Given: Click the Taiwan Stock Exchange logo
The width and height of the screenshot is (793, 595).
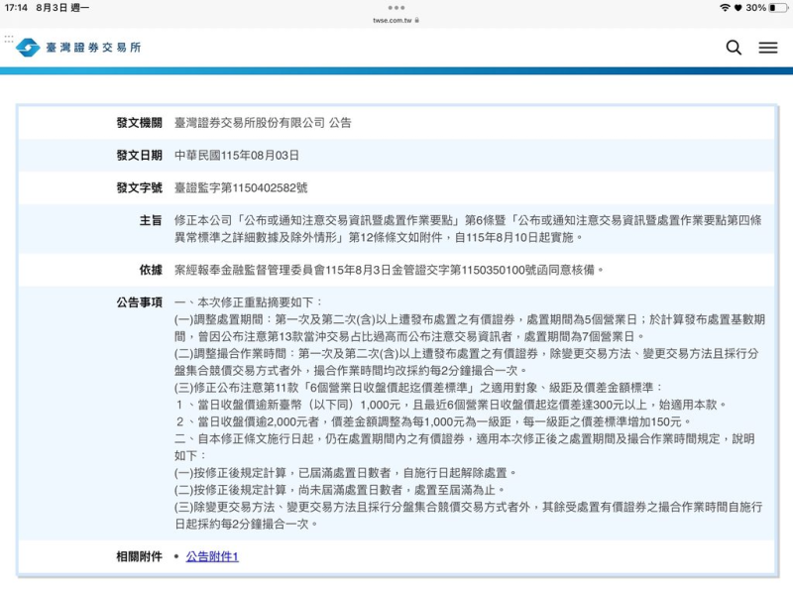Looking at the screenshot, I should (28, 48).
